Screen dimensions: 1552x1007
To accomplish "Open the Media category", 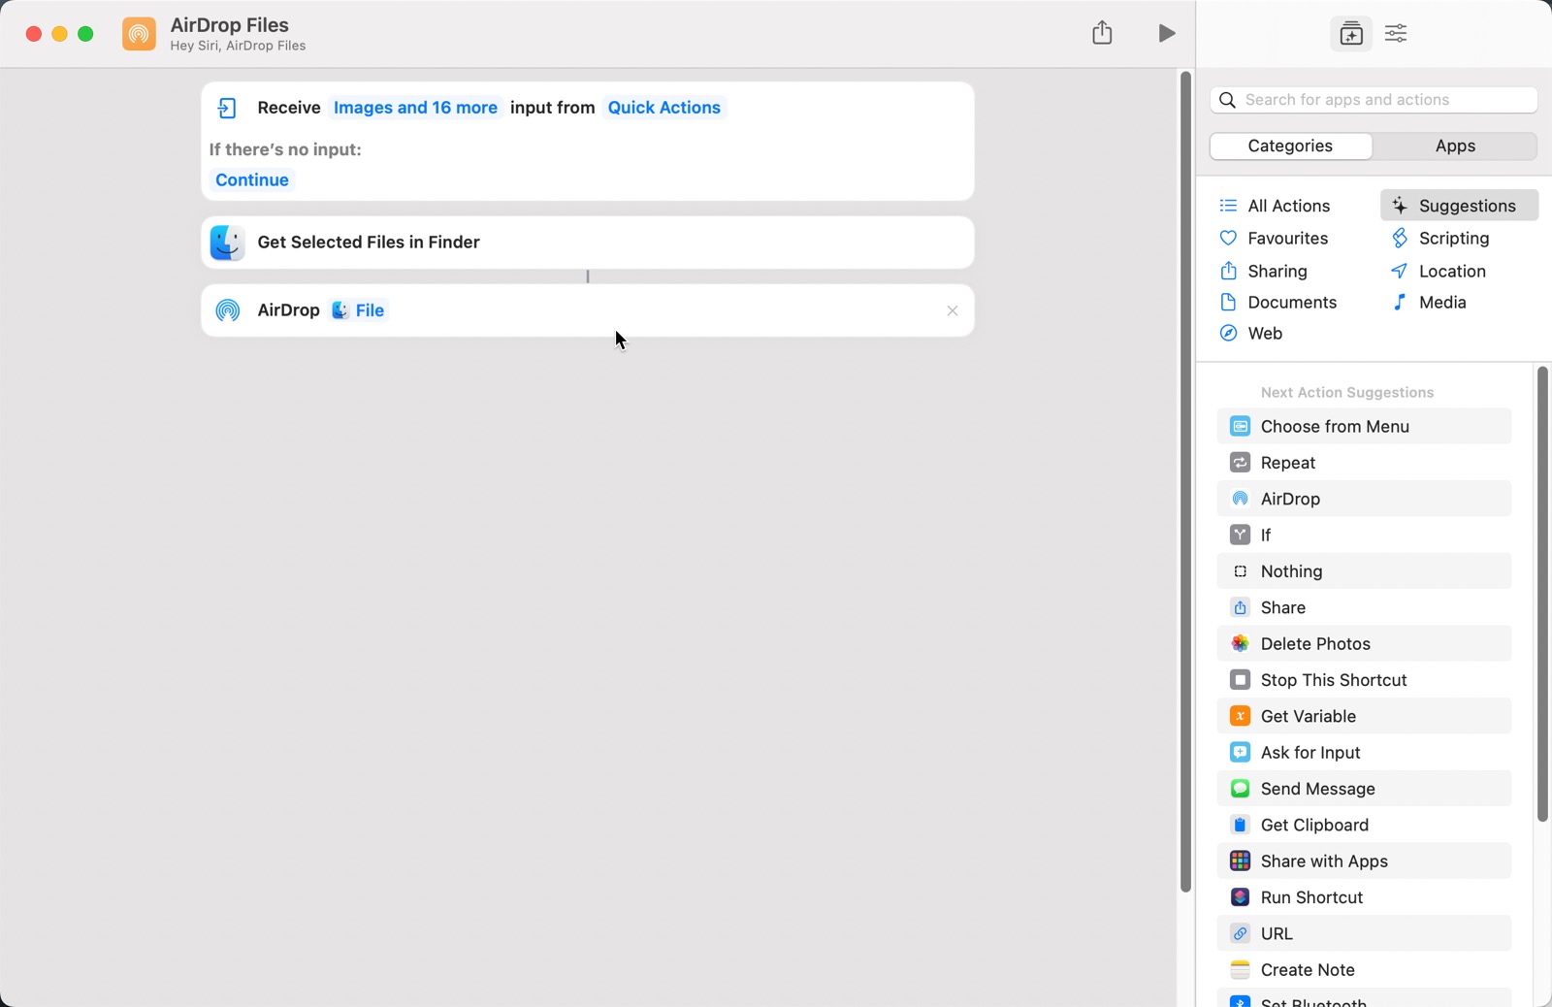I will (1428, 303).
